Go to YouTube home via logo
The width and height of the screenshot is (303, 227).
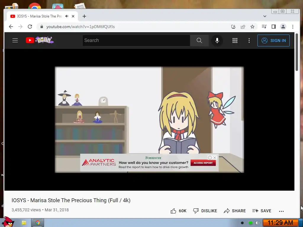[40, 40]
